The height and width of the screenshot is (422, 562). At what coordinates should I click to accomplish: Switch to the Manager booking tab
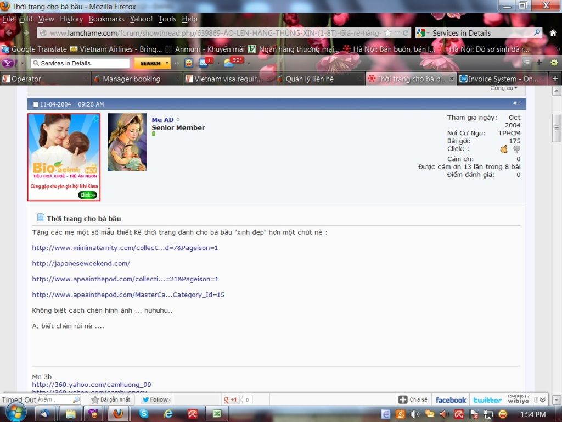[x=132, y=79]
